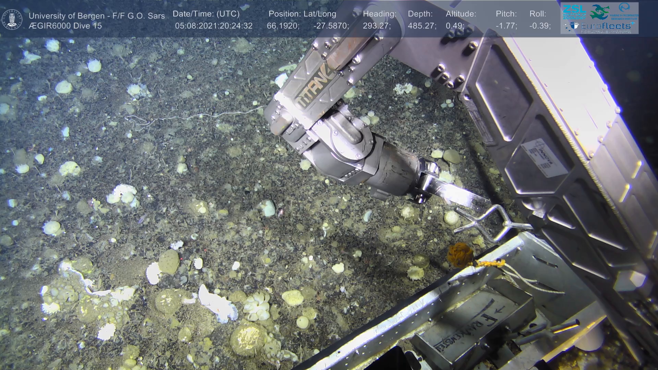
Task: Click the ÆGIR6000 Dive 15 text
Action: (65, 26)
